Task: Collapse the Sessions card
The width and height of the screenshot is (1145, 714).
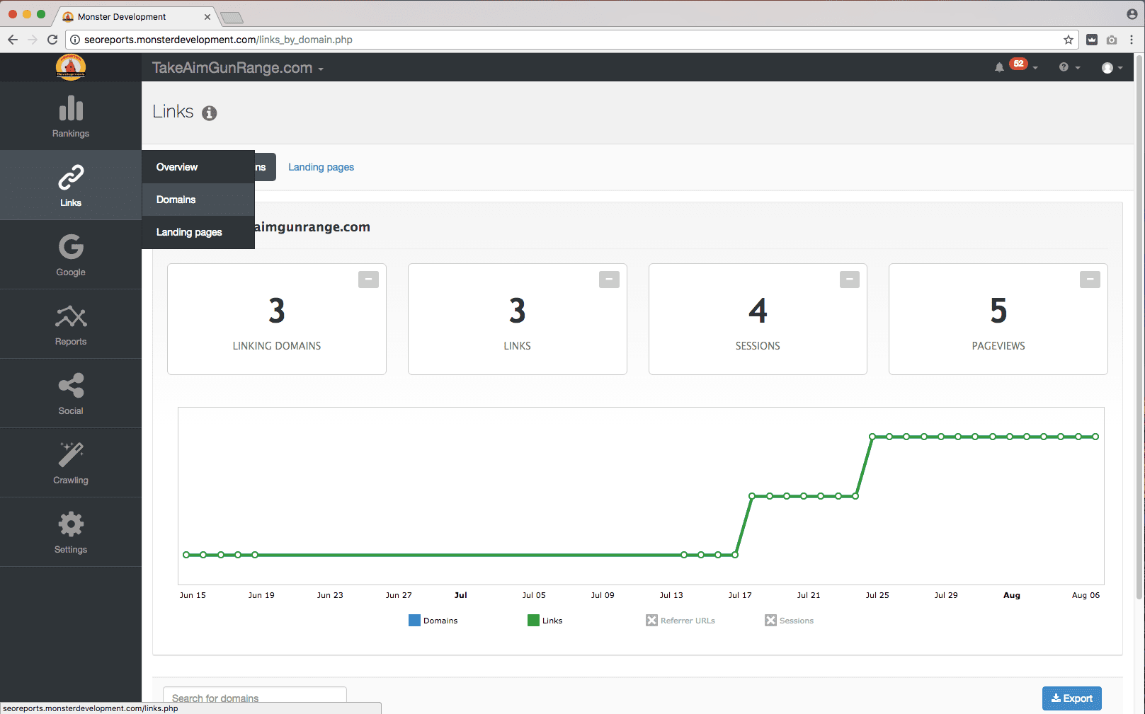Action: tap(850, 280)
